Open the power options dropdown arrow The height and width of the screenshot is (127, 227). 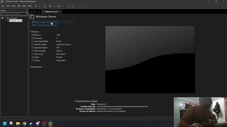point(39,6)
